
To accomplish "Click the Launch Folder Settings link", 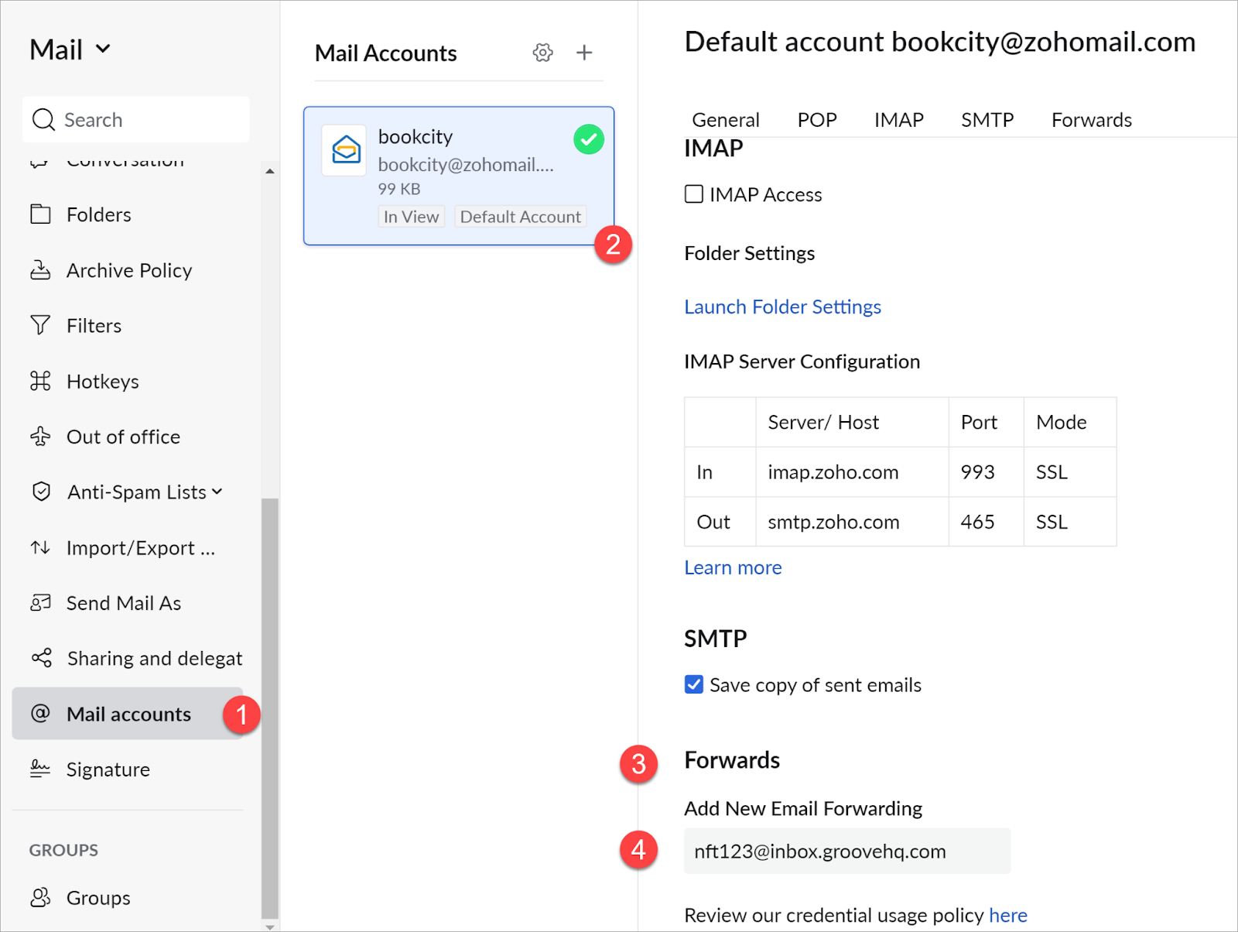I will click(782, 307).
